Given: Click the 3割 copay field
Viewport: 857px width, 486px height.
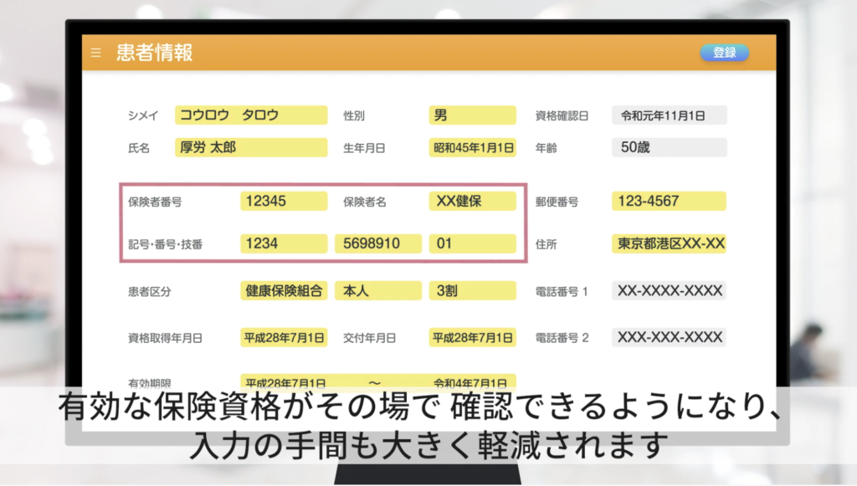Looking at the screenshot, I should [473, 291].
